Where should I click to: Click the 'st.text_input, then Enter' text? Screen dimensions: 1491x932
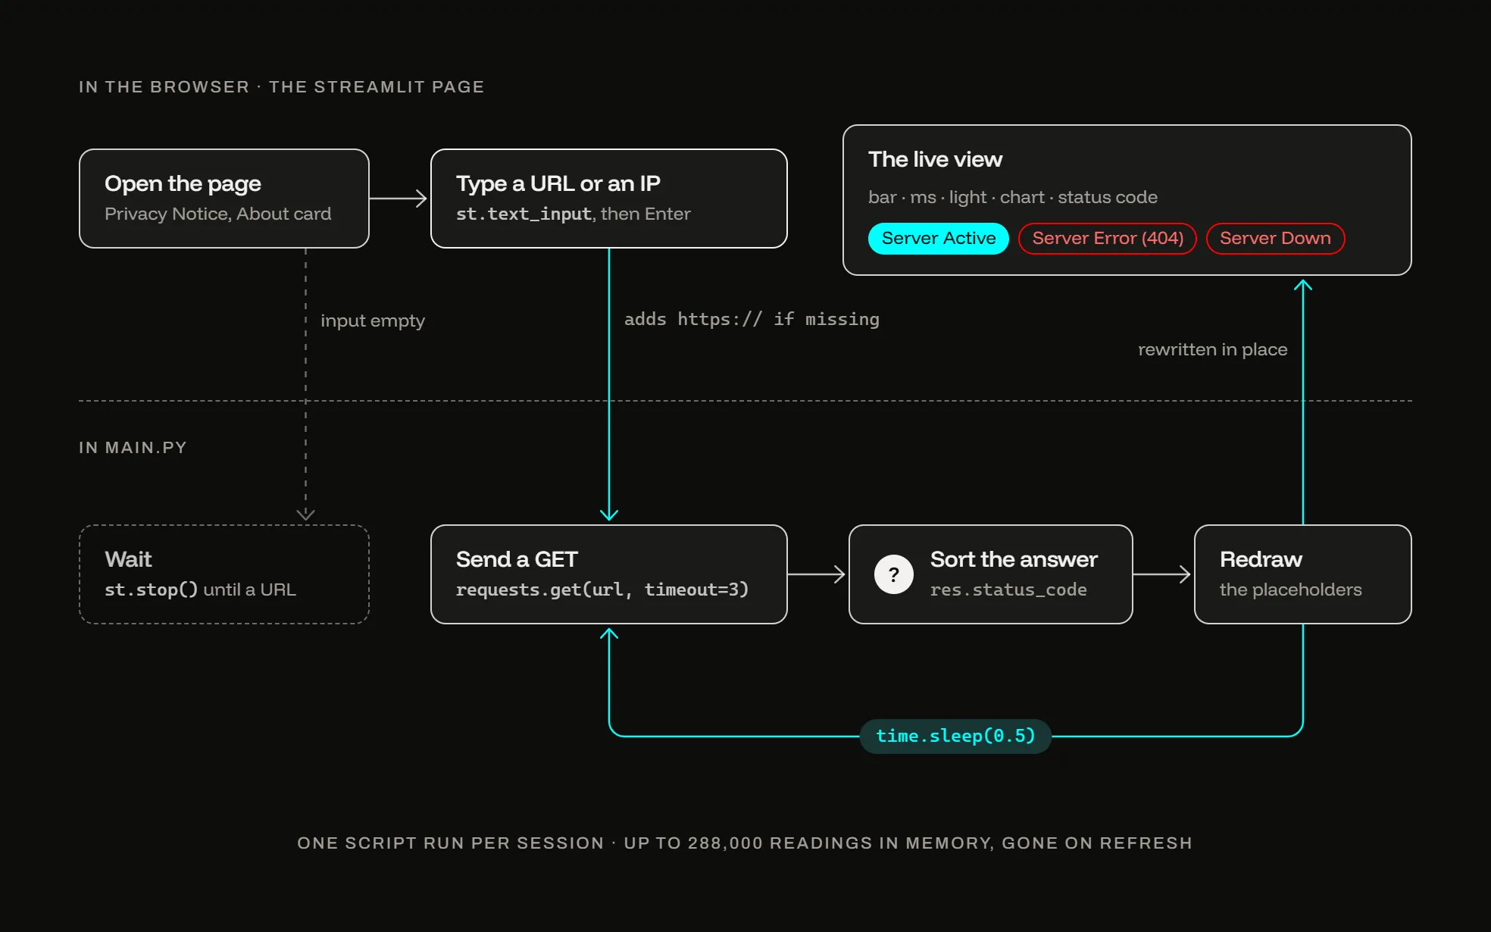[x=573, y=214]
